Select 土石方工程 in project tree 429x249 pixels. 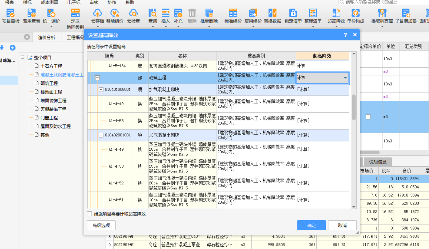point(51,66)
